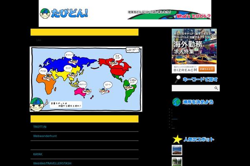Click the 場所を決めよう heading
The image size is (250, 166).
[198, 102]
